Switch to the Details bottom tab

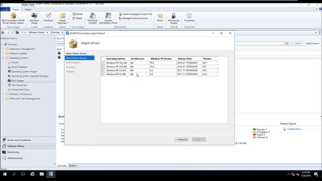pos(72,165)
